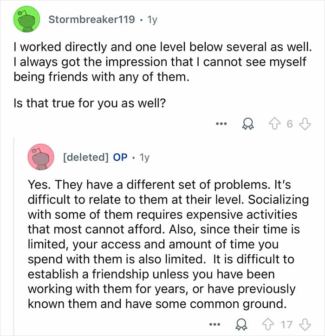Downvote the OP's reply with 17 points

[305, 324]
